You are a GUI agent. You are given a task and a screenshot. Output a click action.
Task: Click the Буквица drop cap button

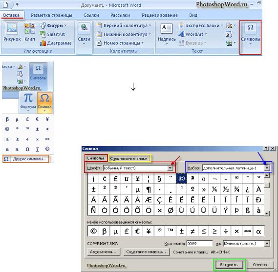tap(192, 43)
